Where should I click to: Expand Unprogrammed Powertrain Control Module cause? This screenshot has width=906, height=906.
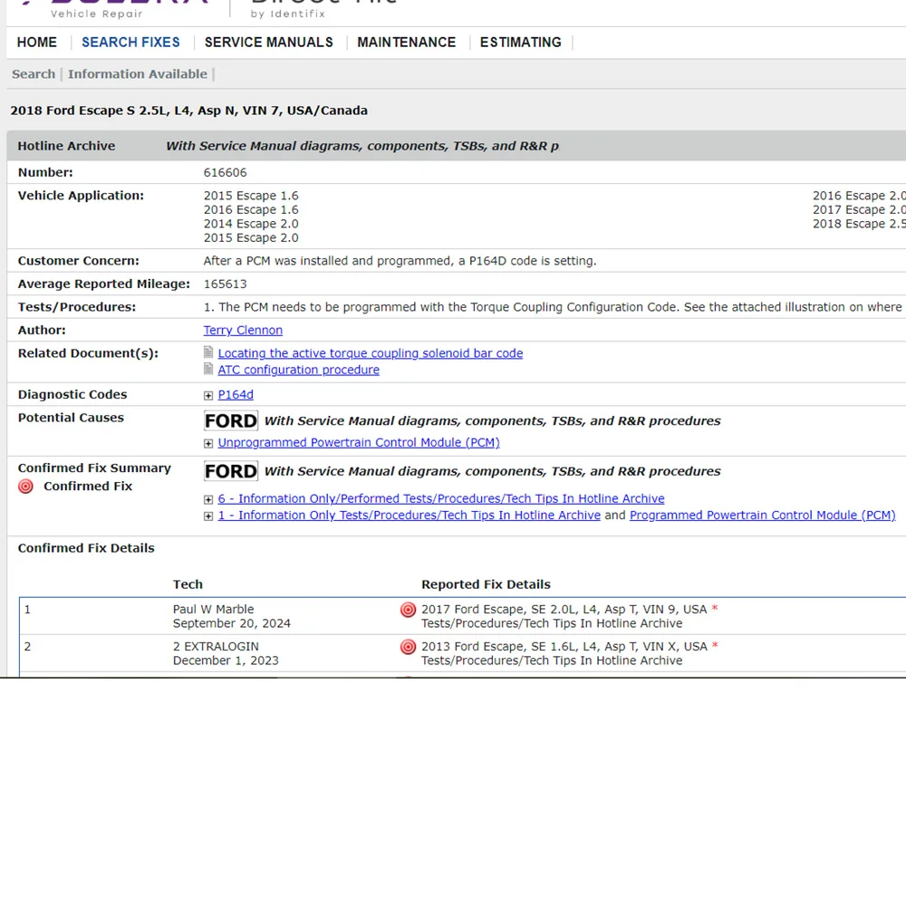[x=208, y=443]
